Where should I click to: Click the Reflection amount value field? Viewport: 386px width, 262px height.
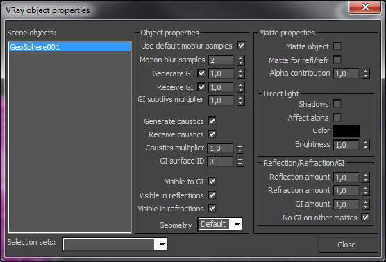(x=346, y=177)
